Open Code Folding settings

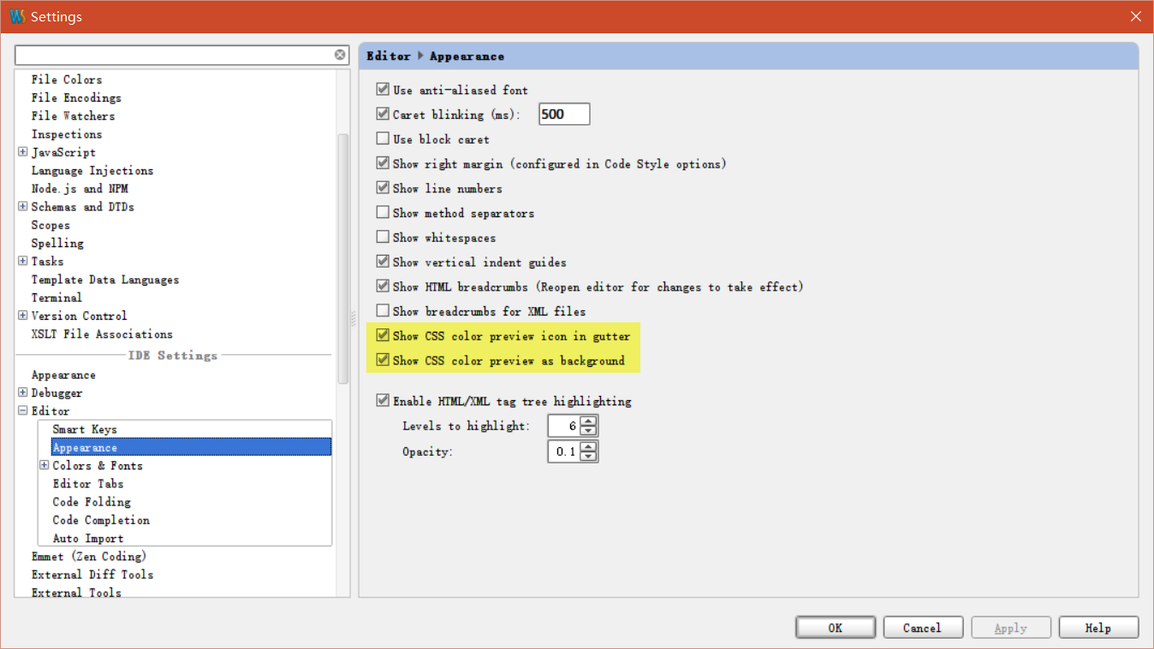(92, 502)
